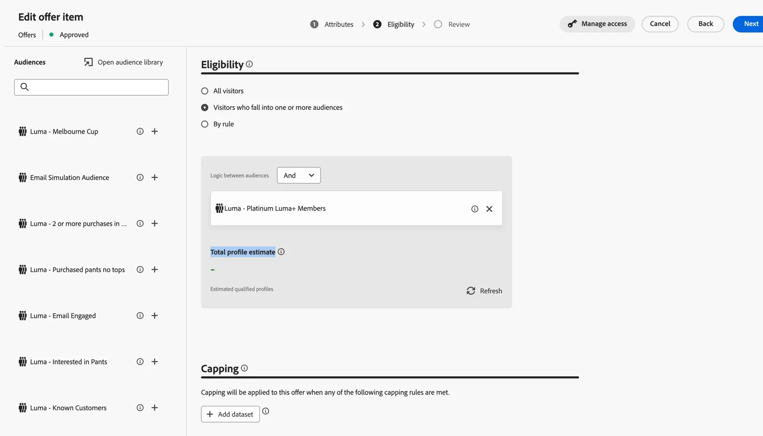Add Luma - Known Customers audience
The height and width of the screenshot is (436, 763).
(x=155, y=408)
